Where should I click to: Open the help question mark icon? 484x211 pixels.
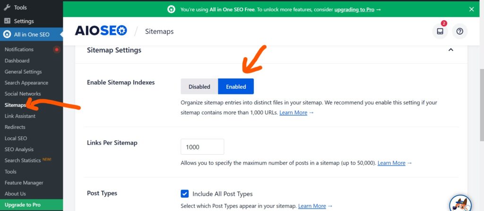(459, 31)
